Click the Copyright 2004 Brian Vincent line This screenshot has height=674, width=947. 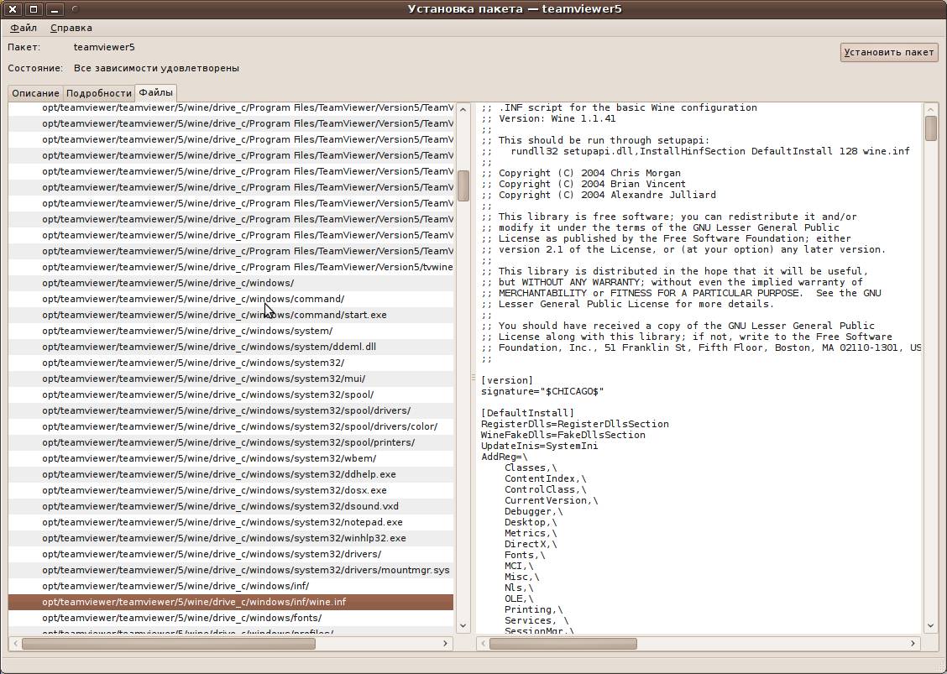pos(583,184)
